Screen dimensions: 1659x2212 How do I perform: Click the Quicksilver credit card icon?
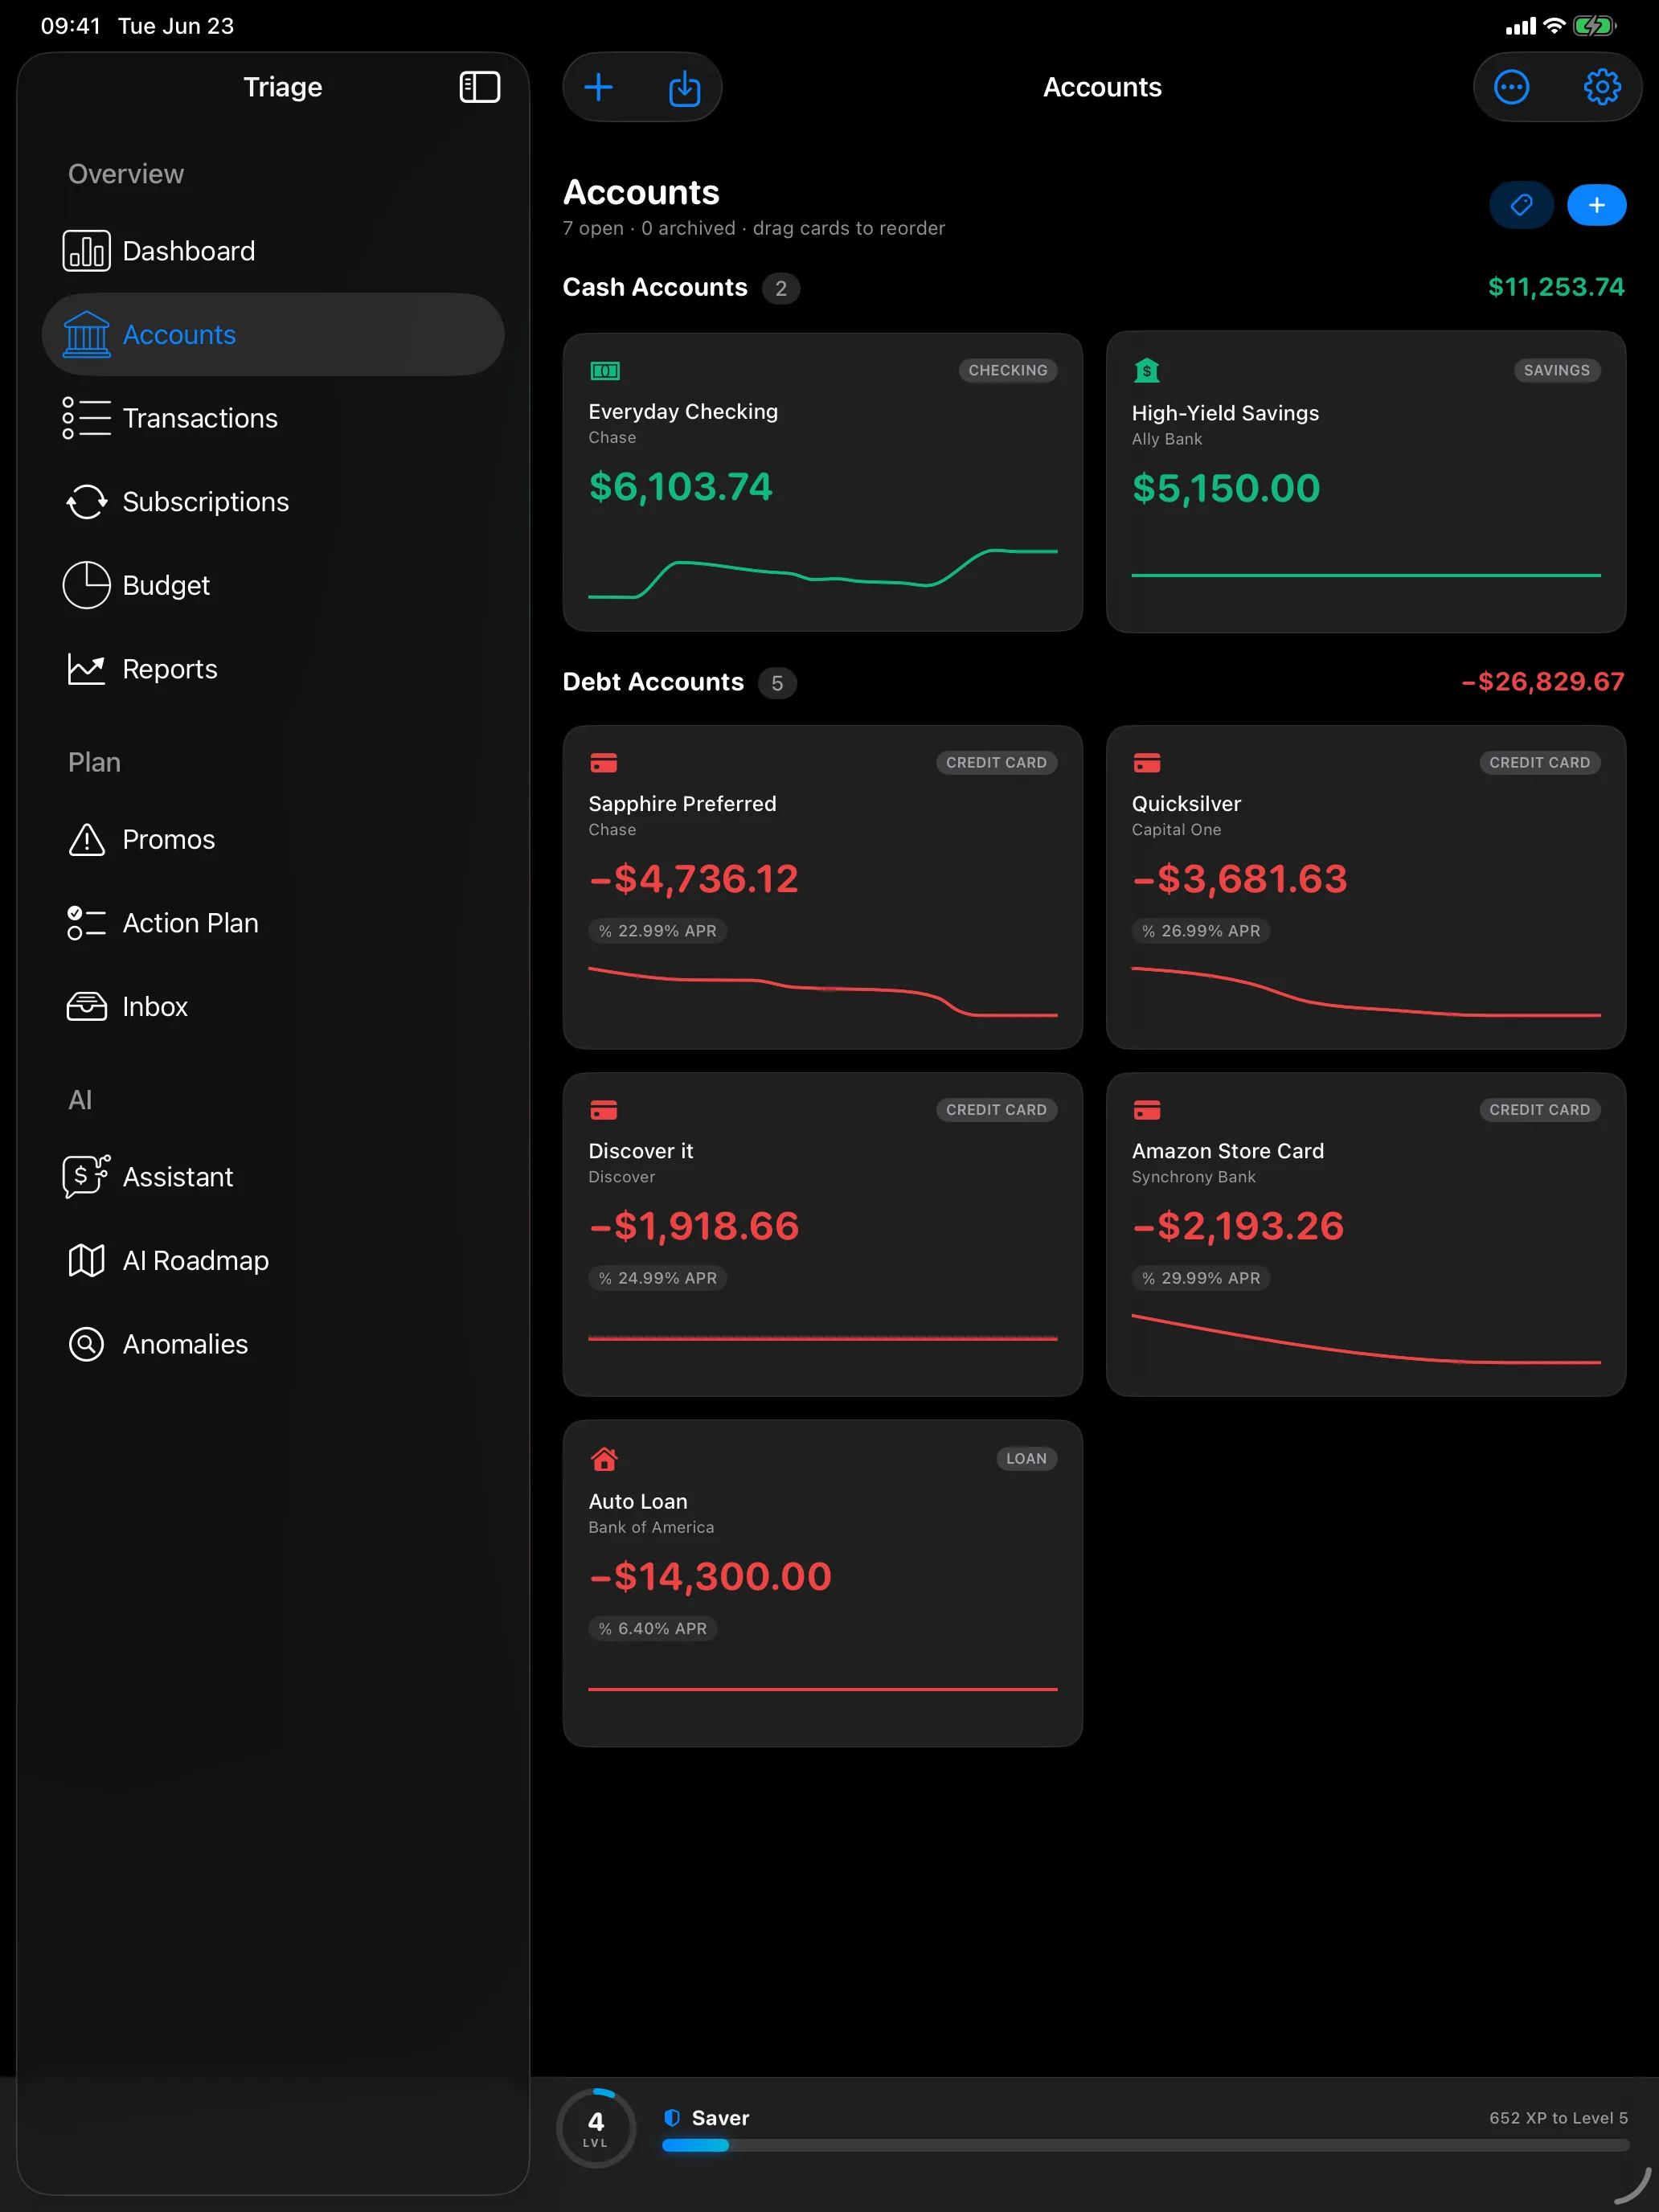(x=1147, y=763)
